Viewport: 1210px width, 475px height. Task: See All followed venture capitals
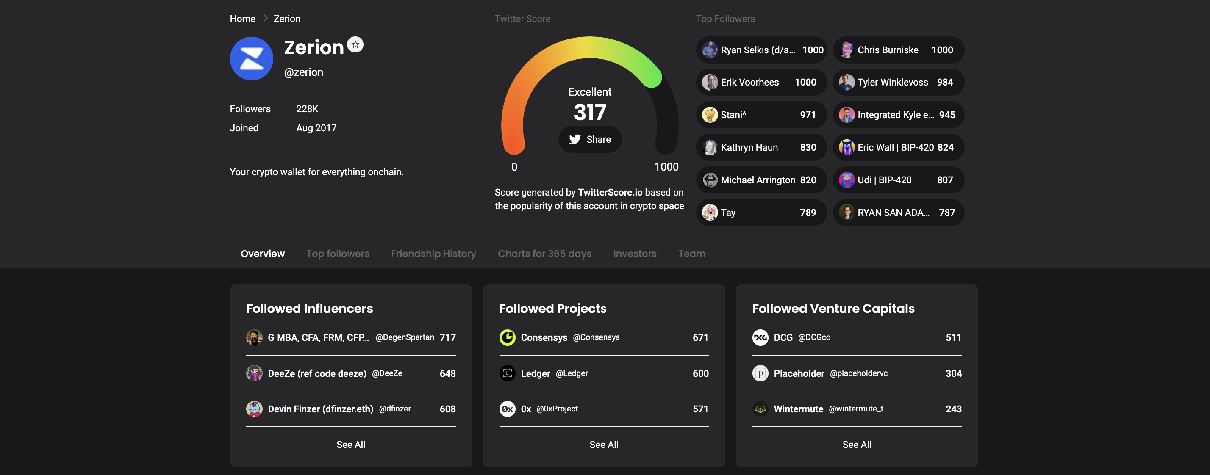857,445
